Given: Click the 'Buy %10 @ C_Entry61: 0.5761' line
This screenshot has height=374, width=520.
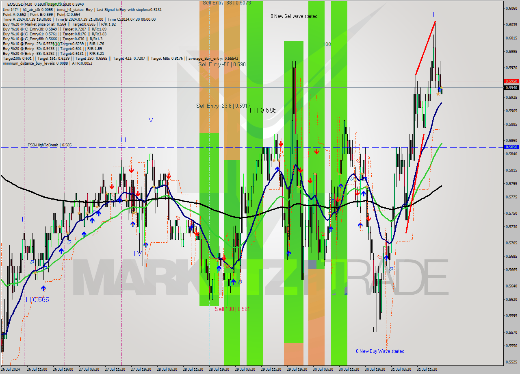Looking at the screenshot, I should 54,34.
